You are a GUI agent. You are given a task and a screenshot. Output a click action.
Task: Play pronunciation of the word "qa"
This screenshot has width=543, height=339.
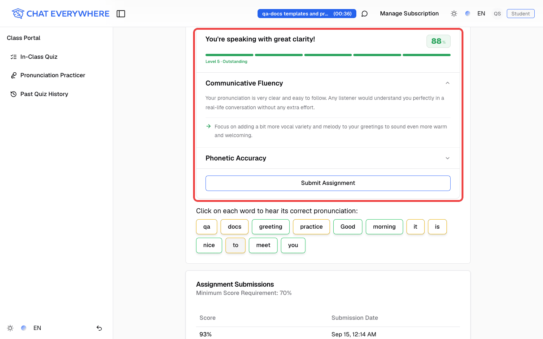pos(207,227)
